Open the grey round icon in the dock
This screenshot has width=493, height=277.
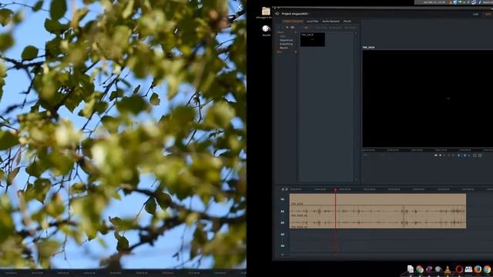pos(438,269)
